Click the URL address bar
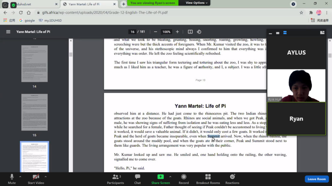This screenshot has height=186, width=332. coord(167,13)
